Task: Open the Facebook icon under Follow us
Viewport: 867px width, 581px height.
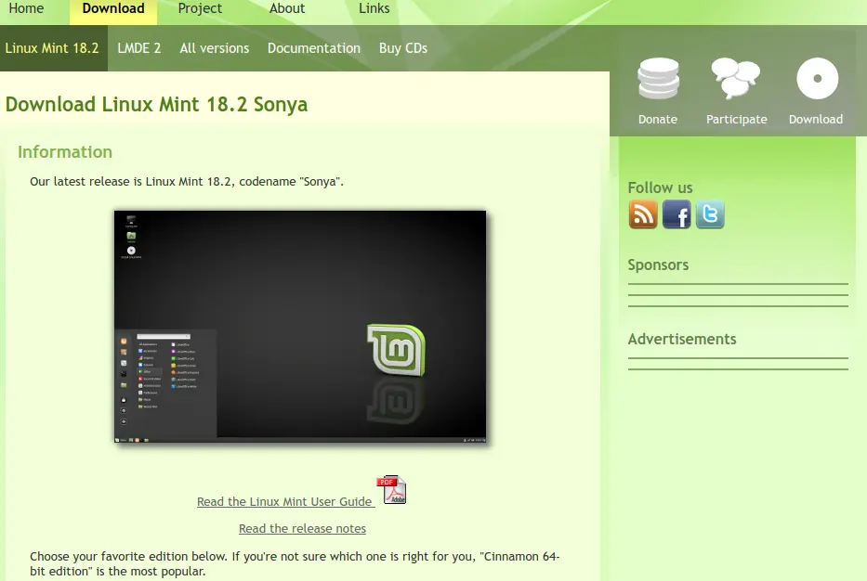Action: point(677,214)
